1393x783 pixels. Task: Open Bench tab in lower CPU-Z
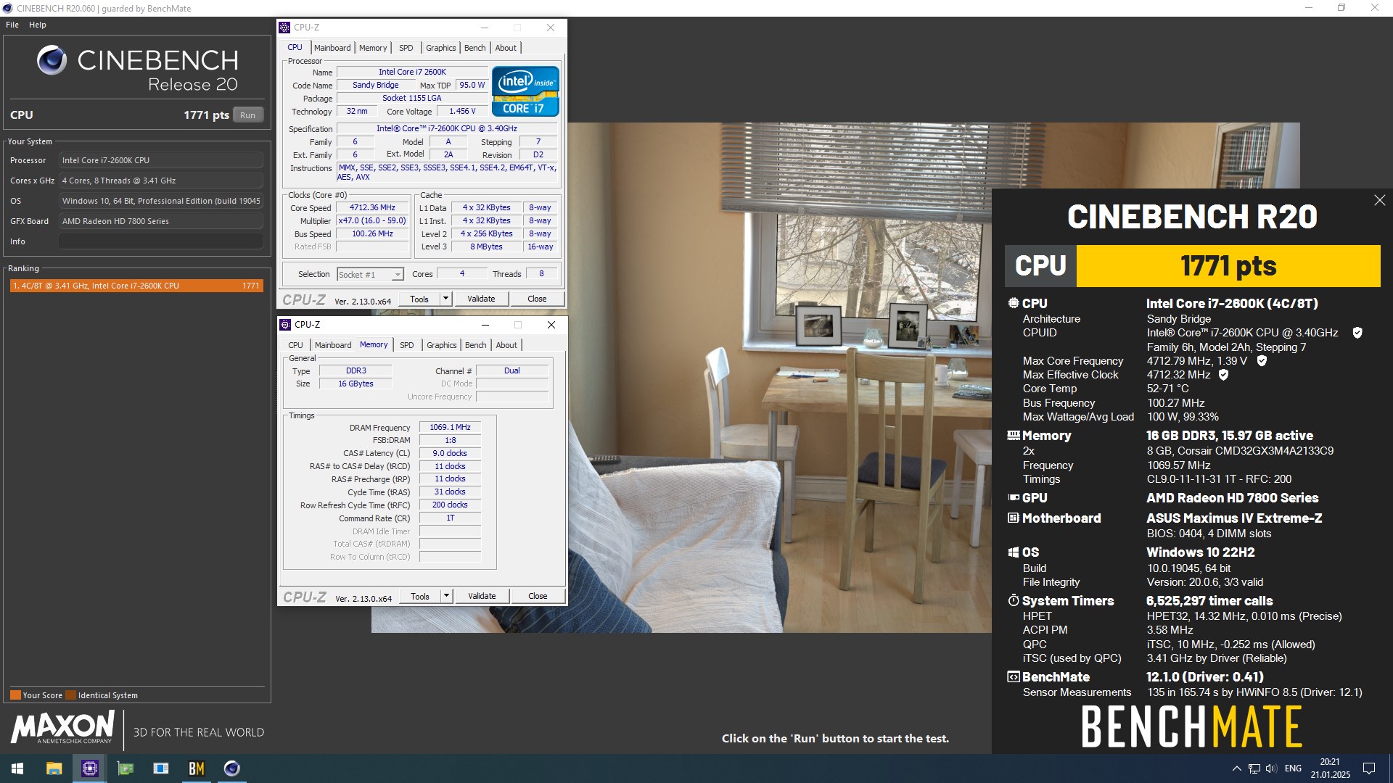476,345
